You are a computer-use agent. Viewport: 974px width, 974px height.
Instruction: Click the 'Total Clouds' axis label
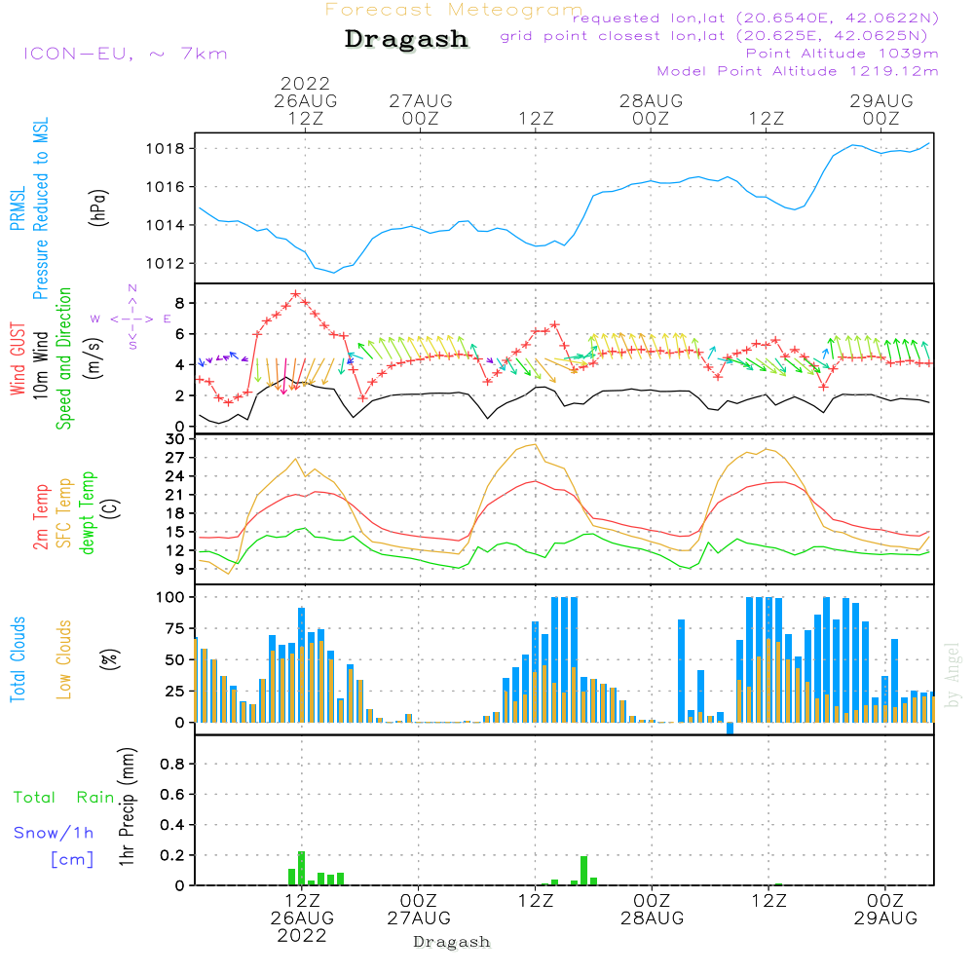pos(18,659)
